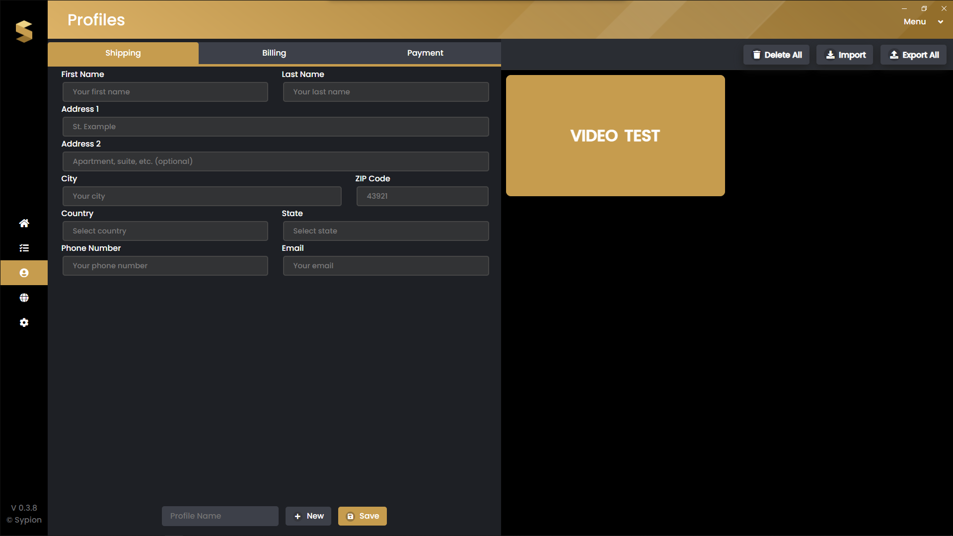The image size is (953, 536).
Task: Open Settings gear icon in sidebar
Action: pyautogui.click(x=24, y=322)
